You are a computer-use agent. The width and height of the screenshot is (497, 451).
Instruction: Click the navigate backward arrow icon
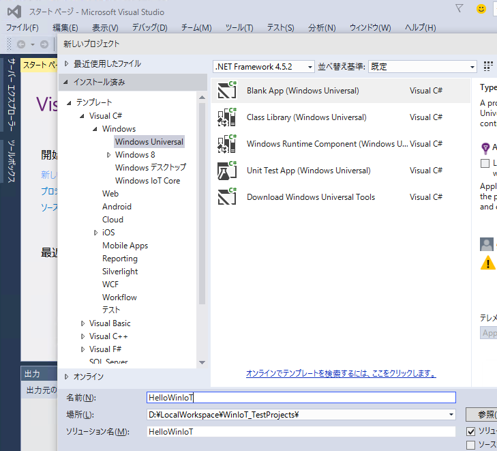(21, 44)
